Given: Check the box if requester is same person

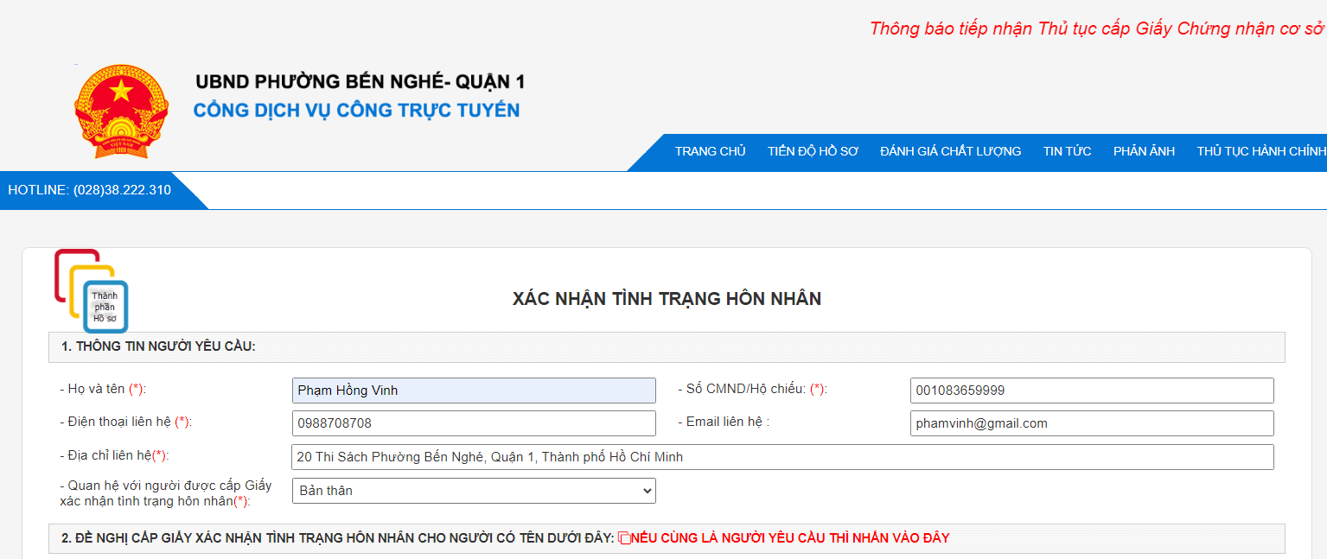Looking at the screenshot, I should (x=625, y=538).
